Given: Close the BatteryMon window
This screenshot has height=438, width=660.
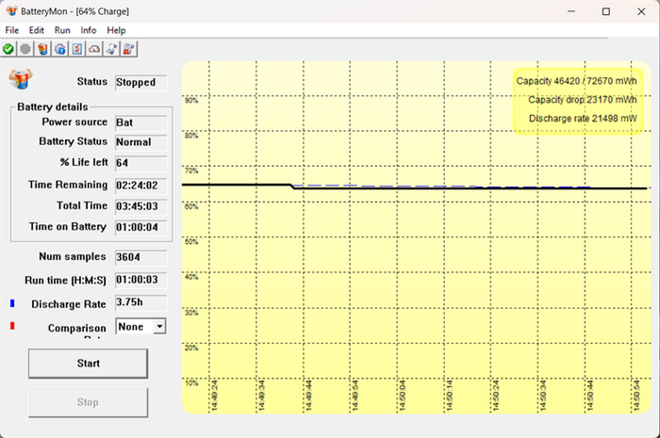Looking at the screenshot, I should tap(641, 11).
